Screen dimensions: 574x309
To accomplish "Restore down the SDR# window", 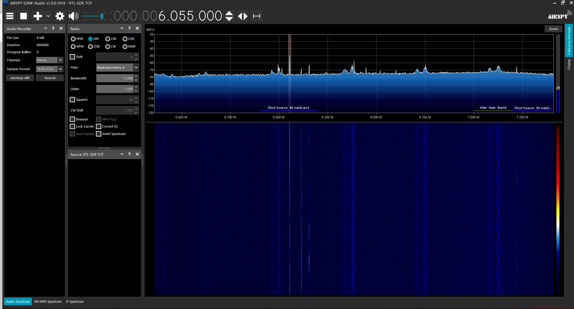I will (x=563, y=3).
